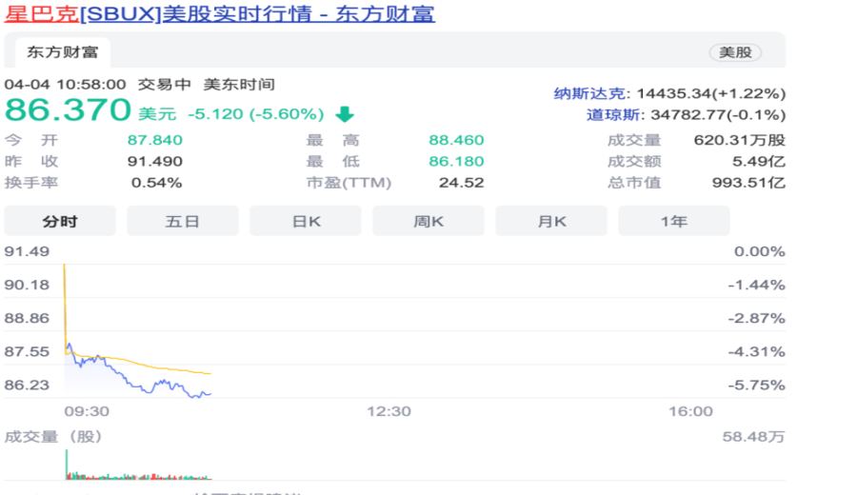Click the 09:30 time axis label
857x495 pixels.
(x=87, y=411)
